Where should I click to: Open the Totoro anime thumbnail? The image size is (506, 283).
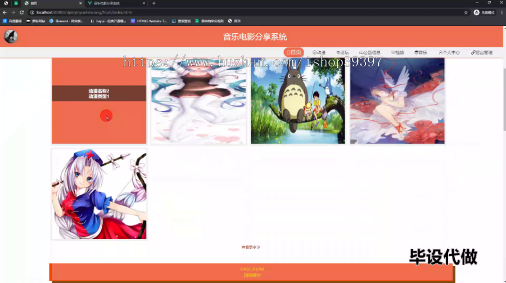(x=297, y=101)
